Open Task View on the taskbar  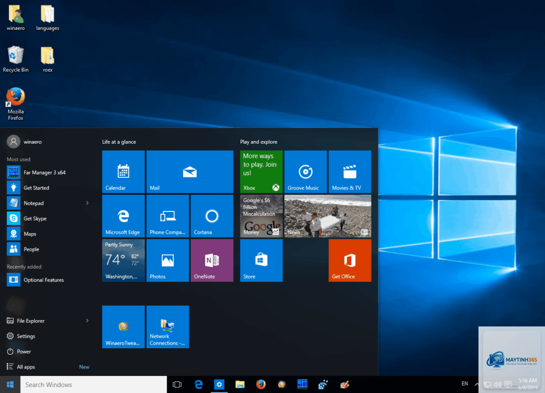pyautogui.click(x=177, y=384)
